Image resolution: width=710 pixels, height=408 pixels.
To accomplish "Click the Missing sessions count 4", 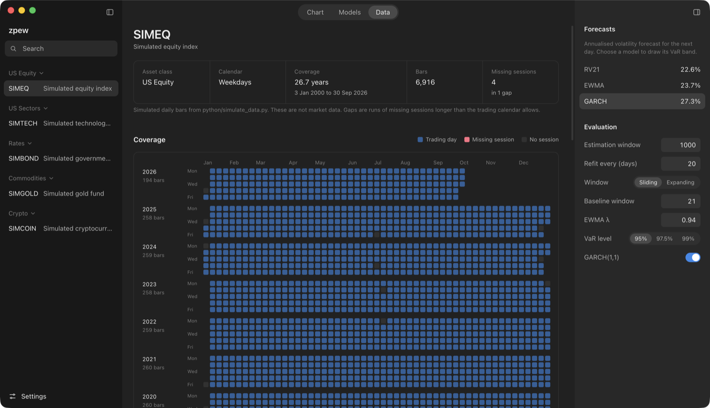I will [x=493, y=82].
